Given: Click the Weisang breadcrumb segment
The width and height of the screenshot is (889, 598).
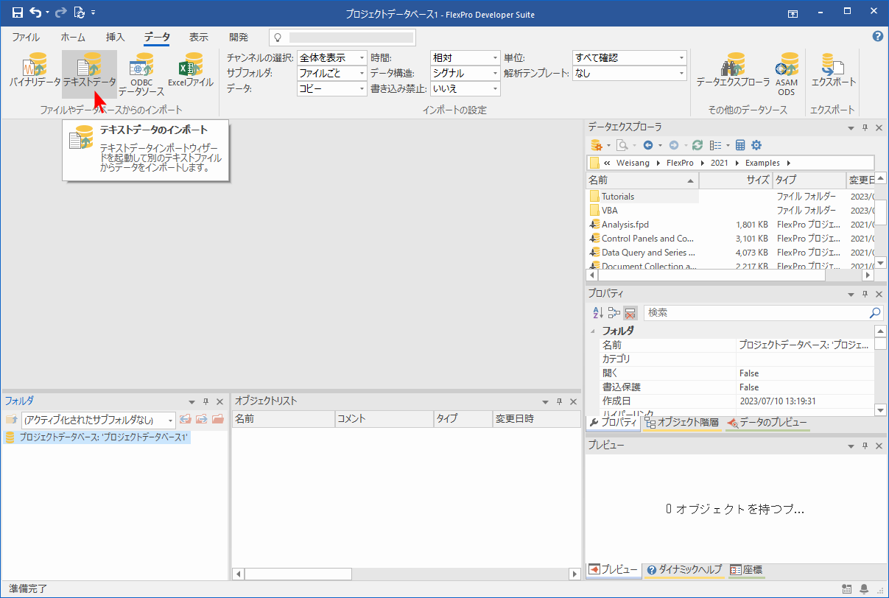Looking at the screenshot, I should point(633,163).
